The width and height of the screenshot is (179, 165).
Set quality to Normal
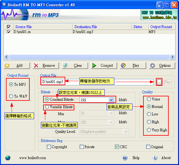[149, 107]
